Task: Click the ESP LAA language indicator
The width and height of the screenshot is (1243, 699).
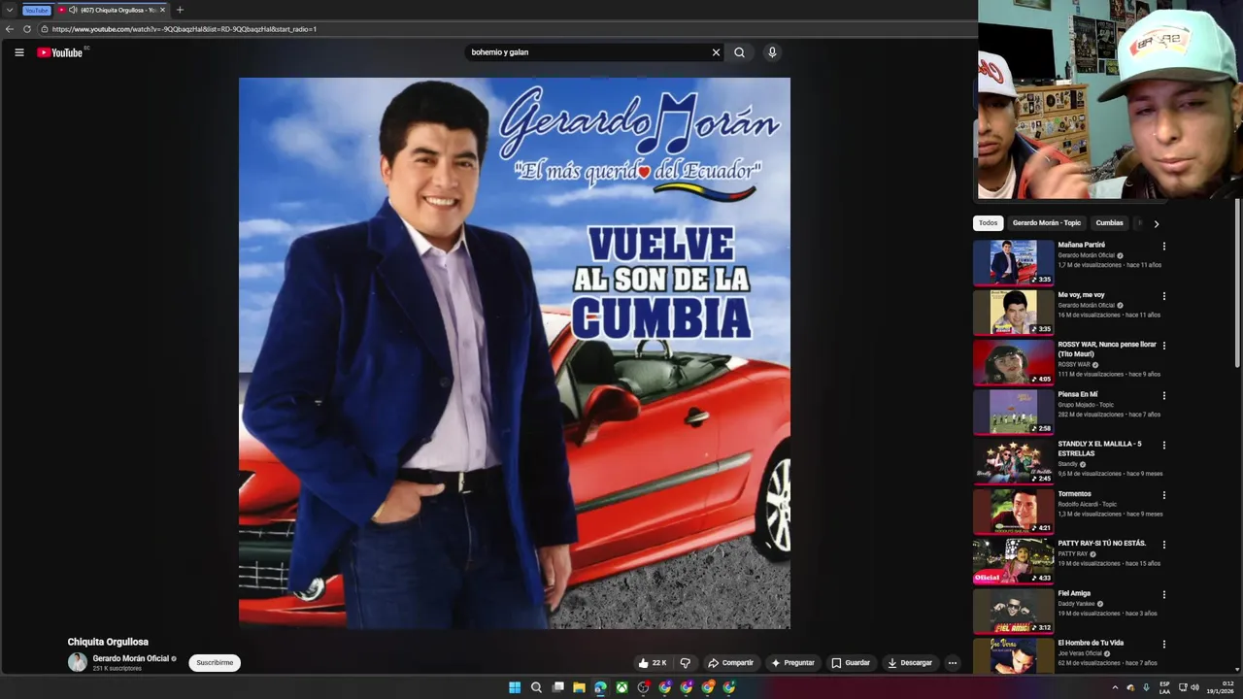Action: pyautogui.click(x=1164, y=687)
